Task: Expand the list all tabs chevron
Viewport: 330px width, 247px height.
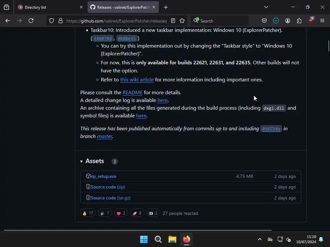Action: (x=266, y=7)
